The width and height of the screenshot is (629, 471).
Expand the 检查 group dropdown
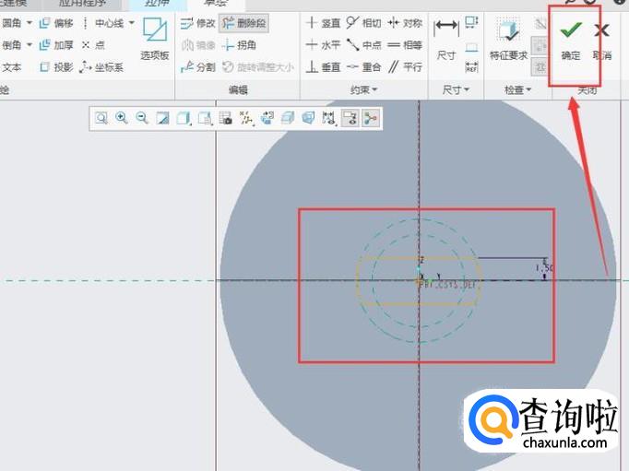pyautogui.click(x=517, y=89)
